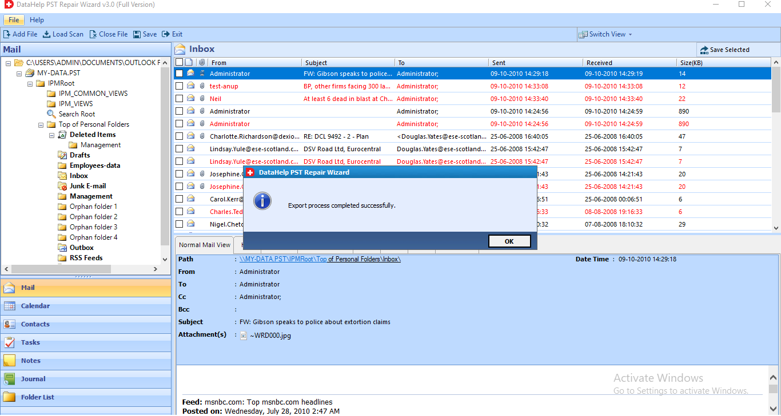Click the Exit icon on the toolbar
This screenshot has width=781, height=416.
[172, 34]
